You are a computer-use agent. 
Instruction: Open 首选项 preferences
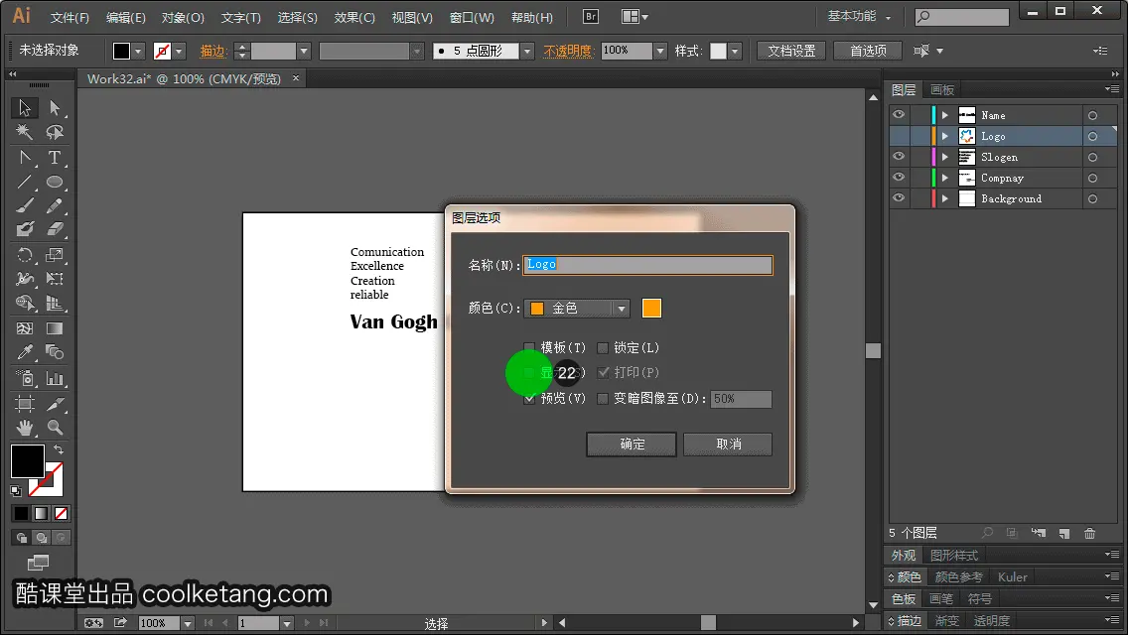(x=868, y=51)
